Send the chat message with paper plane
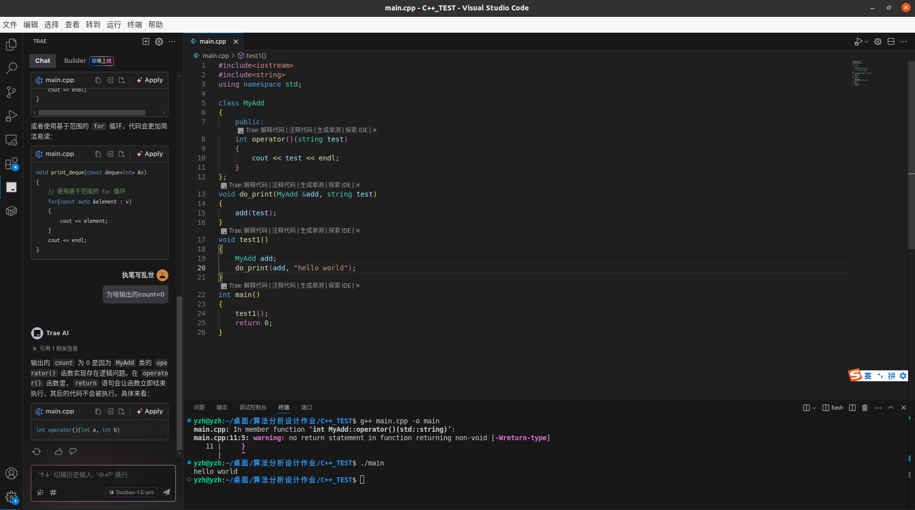The height and width of the screenshot is (510, 915). coord(166,492)
